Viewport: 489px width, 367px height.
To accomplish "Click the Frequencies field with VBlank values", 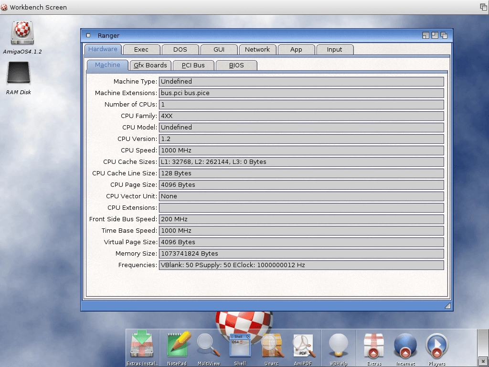I will (x=302, y=265).
